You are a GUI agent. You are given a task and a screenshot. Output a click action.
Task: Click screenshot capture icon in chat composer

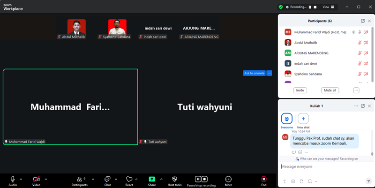pyautogui.click(x=310, y=181)
